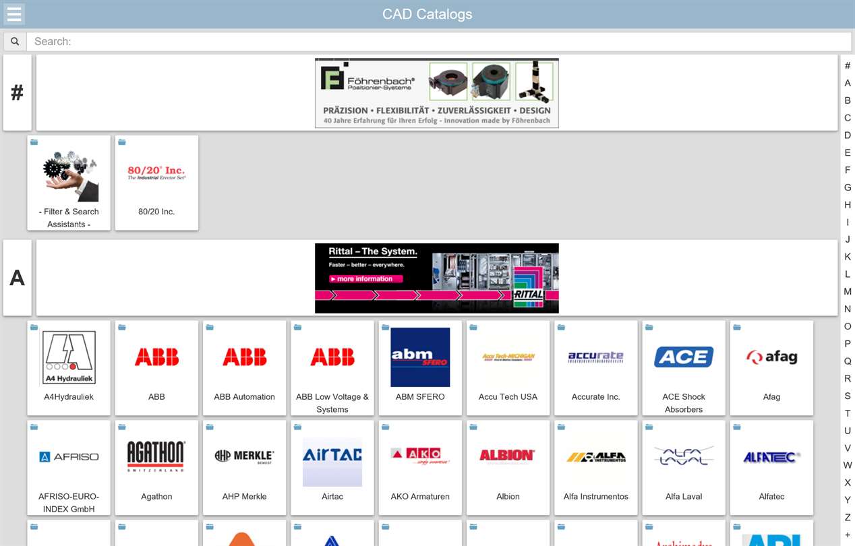Jump to letter S in the index
Viewport: 855px width, 546px height.
pyautogui.click(x=848, y=396)
